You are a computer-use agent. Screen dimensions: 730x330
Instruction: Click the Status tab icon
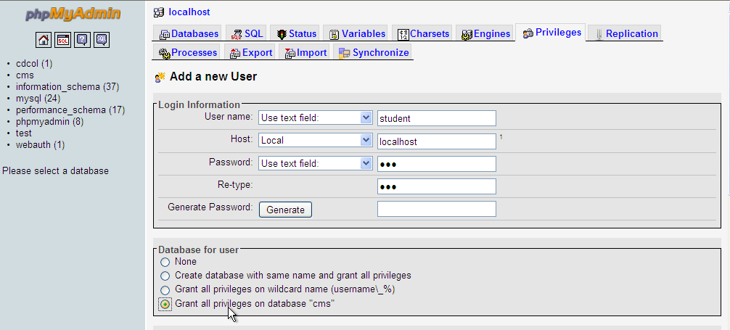coord(282,34)
